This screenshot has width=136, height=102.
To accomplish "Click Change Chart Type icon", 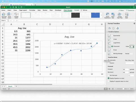I will tap(119, 14).
